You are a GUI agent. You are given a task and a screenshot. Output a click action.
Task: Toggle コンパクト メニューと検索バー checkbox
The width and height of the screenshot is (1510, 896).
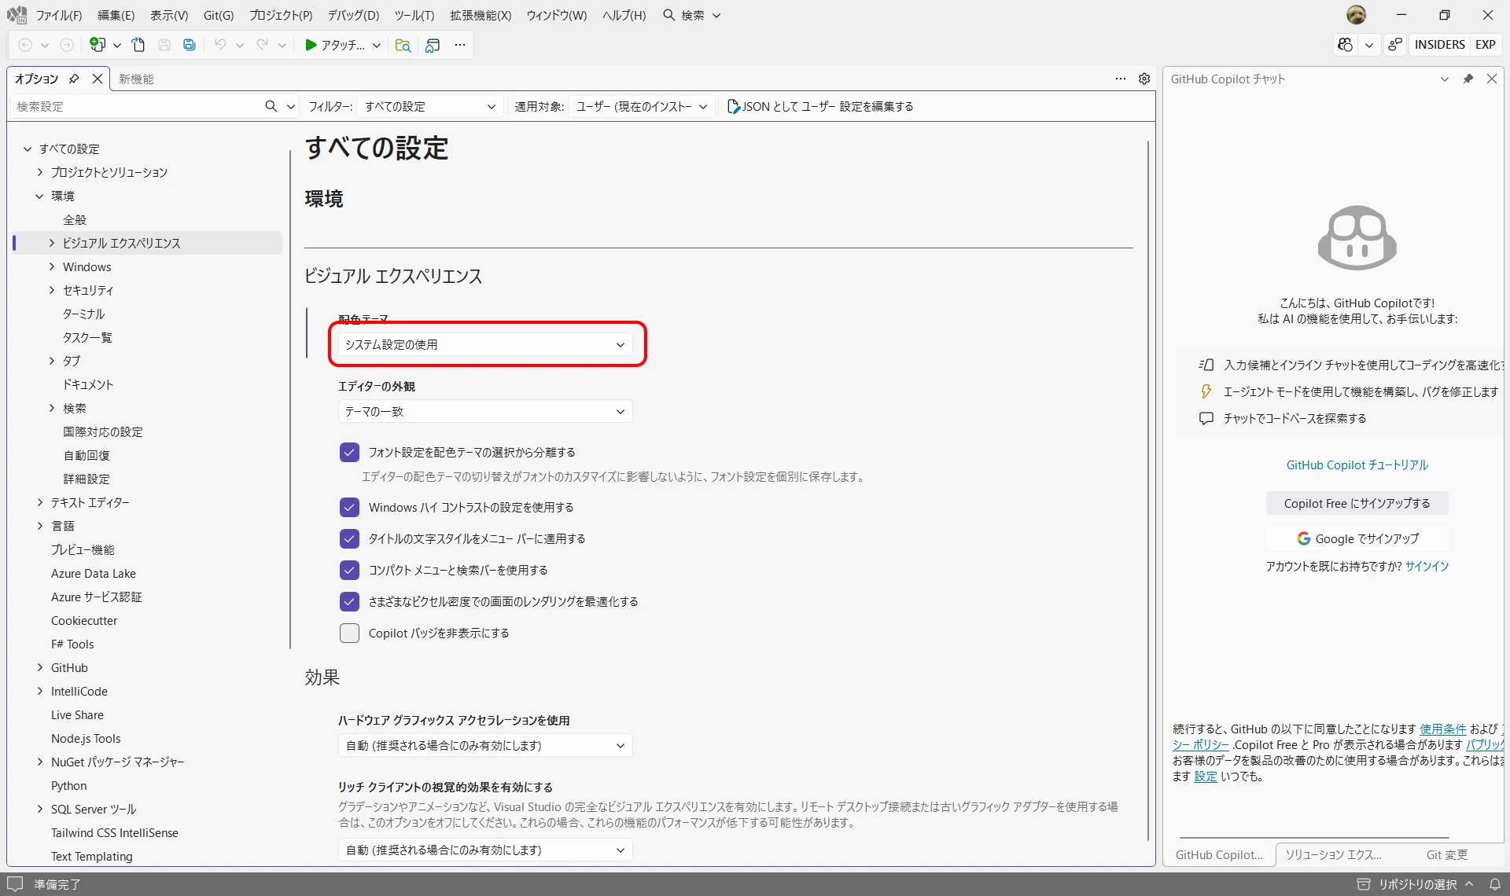pos(349,570)
